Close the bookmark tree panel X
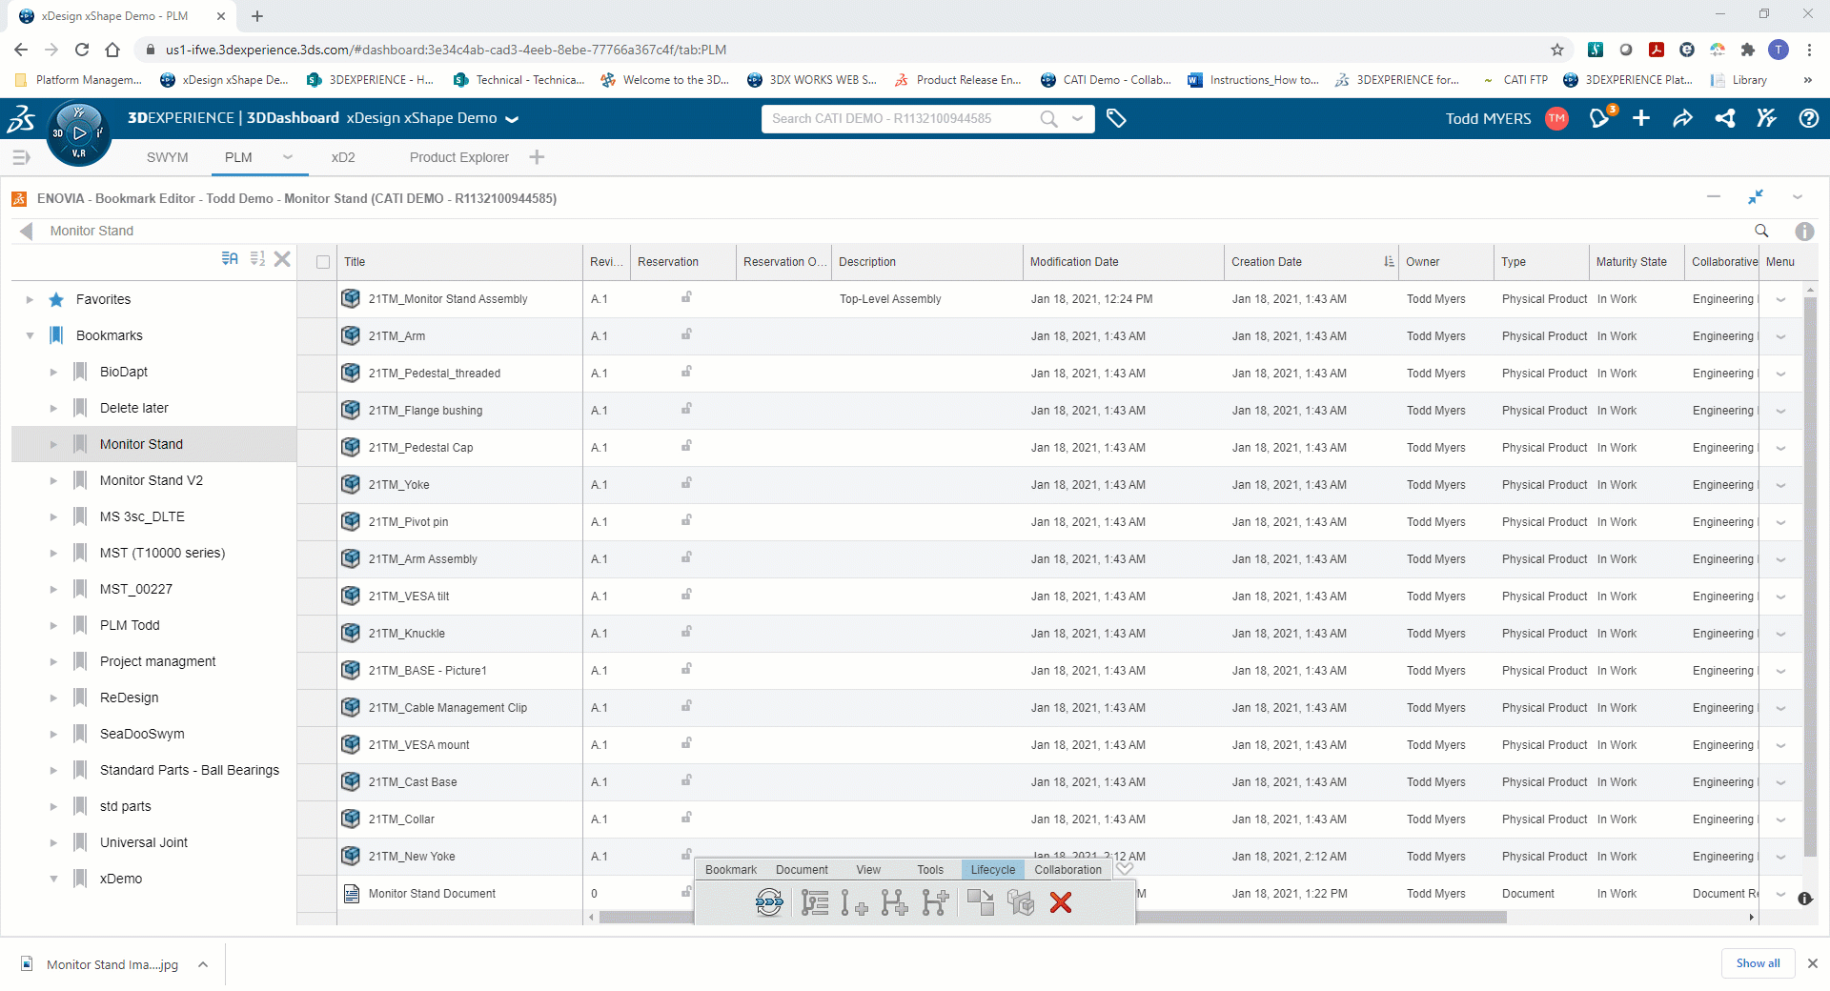This screenshot has height=991, width=1830. pyautogui.click(x=282, y=258)
